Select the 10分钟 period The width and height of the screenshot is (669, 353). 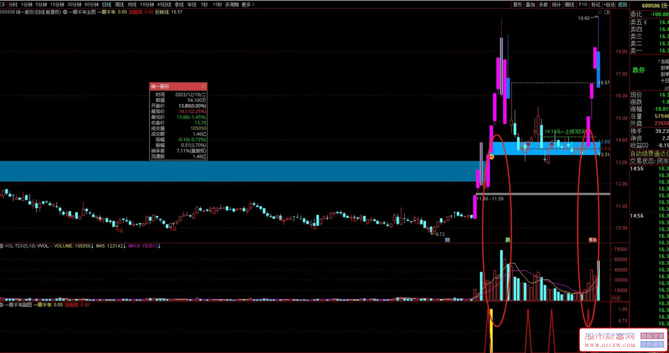click(x=147, y=4)
